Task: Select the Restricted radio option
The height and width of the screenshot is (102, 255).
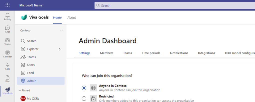Action: point(84,98)
